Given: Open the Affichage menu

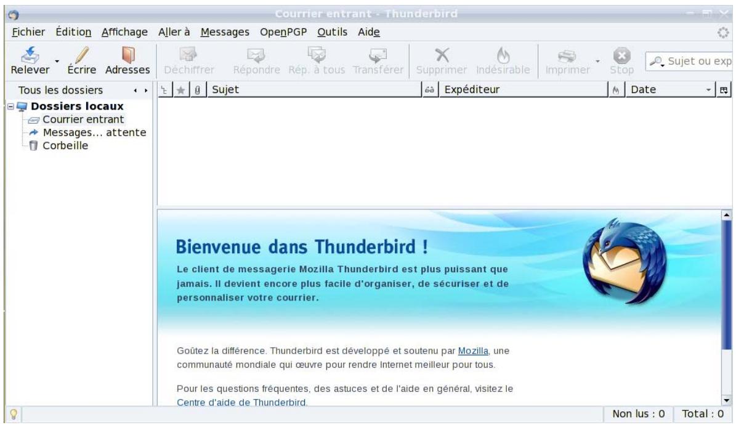Looking at the screenshot, I should coord(124,32).
